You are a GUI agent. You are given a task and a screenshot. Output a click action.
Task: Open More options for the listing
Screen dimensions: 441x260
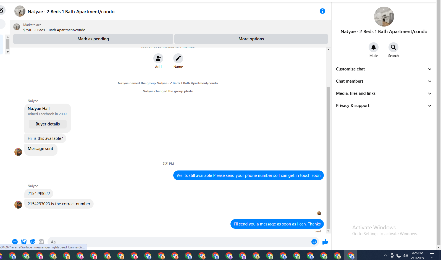(251, 39)
